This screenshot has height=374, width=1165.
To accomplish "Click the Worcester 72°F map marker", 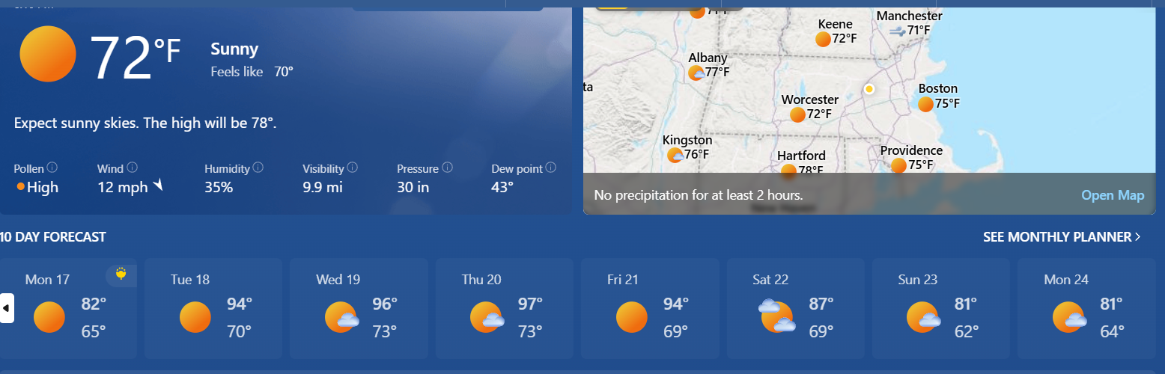I will [809, 108].
